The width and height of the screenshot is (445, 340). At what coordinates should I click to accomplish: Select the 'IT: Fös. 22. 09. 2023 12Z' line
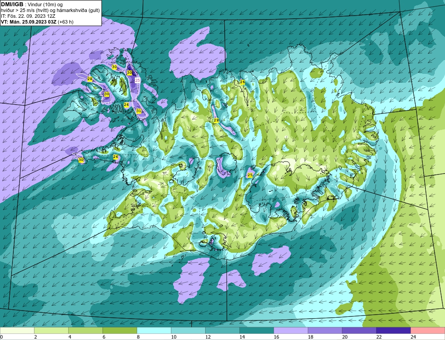(x=27, y=16)
